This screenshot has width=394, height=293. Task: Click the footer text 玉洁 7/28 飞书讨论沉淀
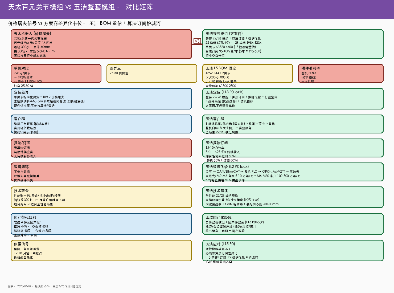click(x=67, y=286)
